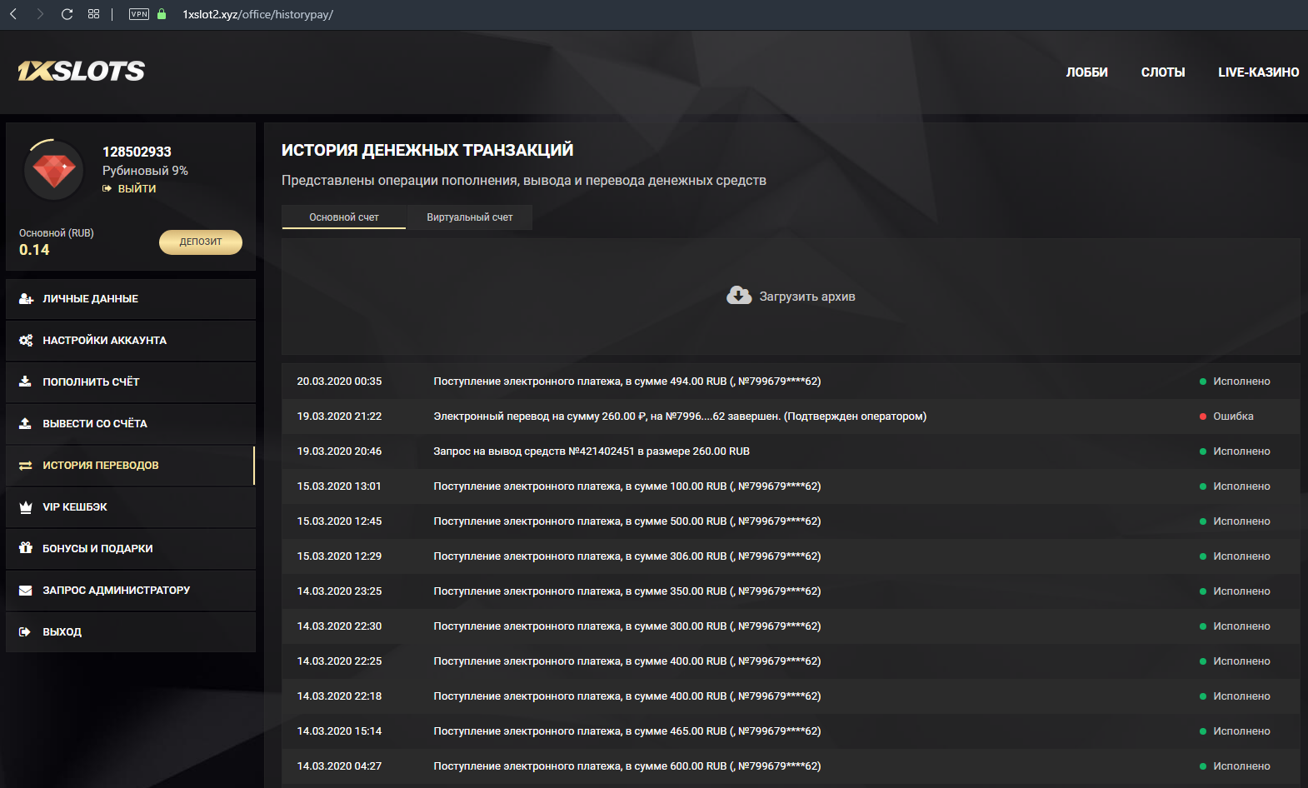Click the account number 128502933
Viewport: 1308px width, 788px height.
coord(137,152)
